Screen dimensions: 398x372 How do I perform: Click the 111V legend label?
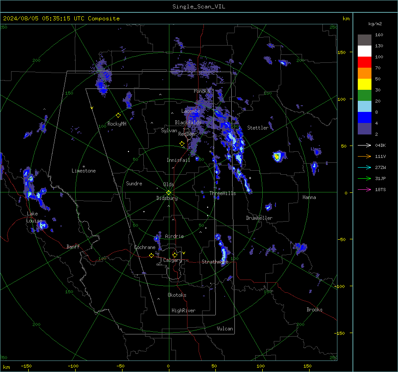(x=380, y=157)
